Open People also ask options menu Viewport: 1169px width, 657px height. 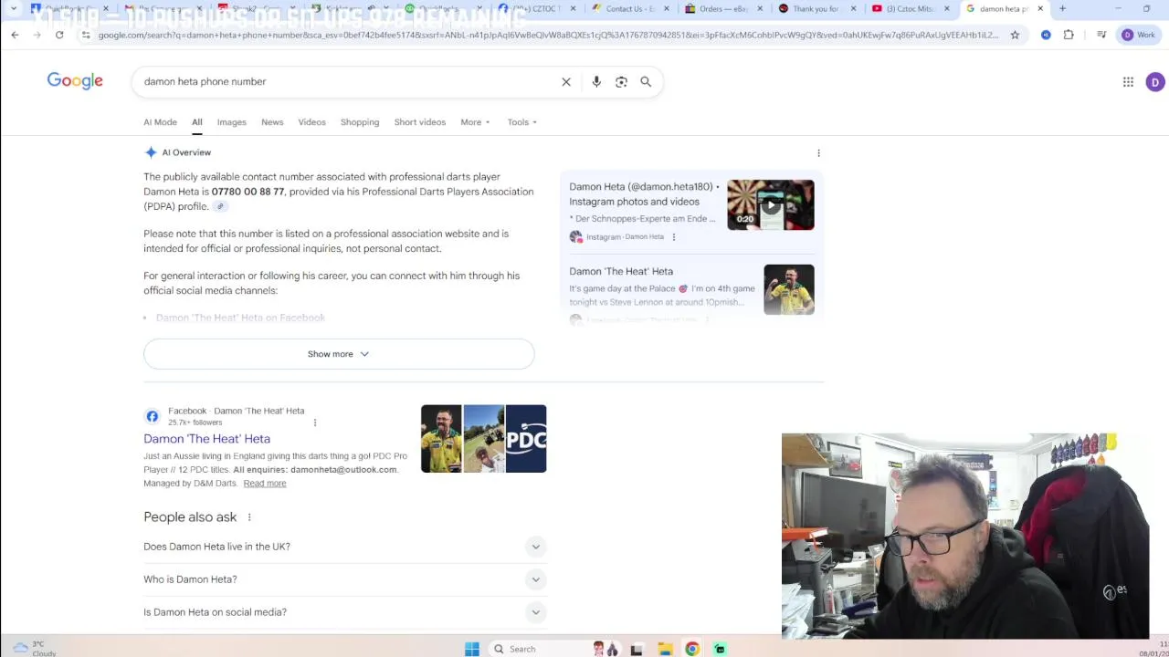pyautogui.click(x=249, y=517)
